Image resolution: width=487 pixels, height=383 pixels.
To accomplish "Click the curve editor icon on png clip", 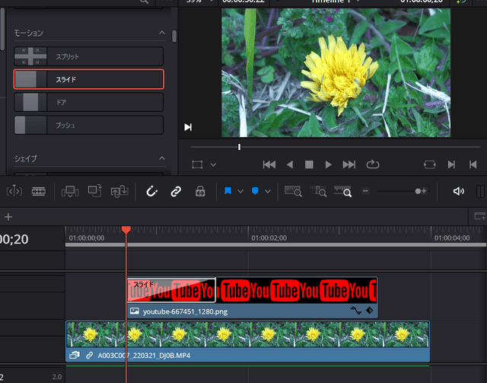I will 355,310.
